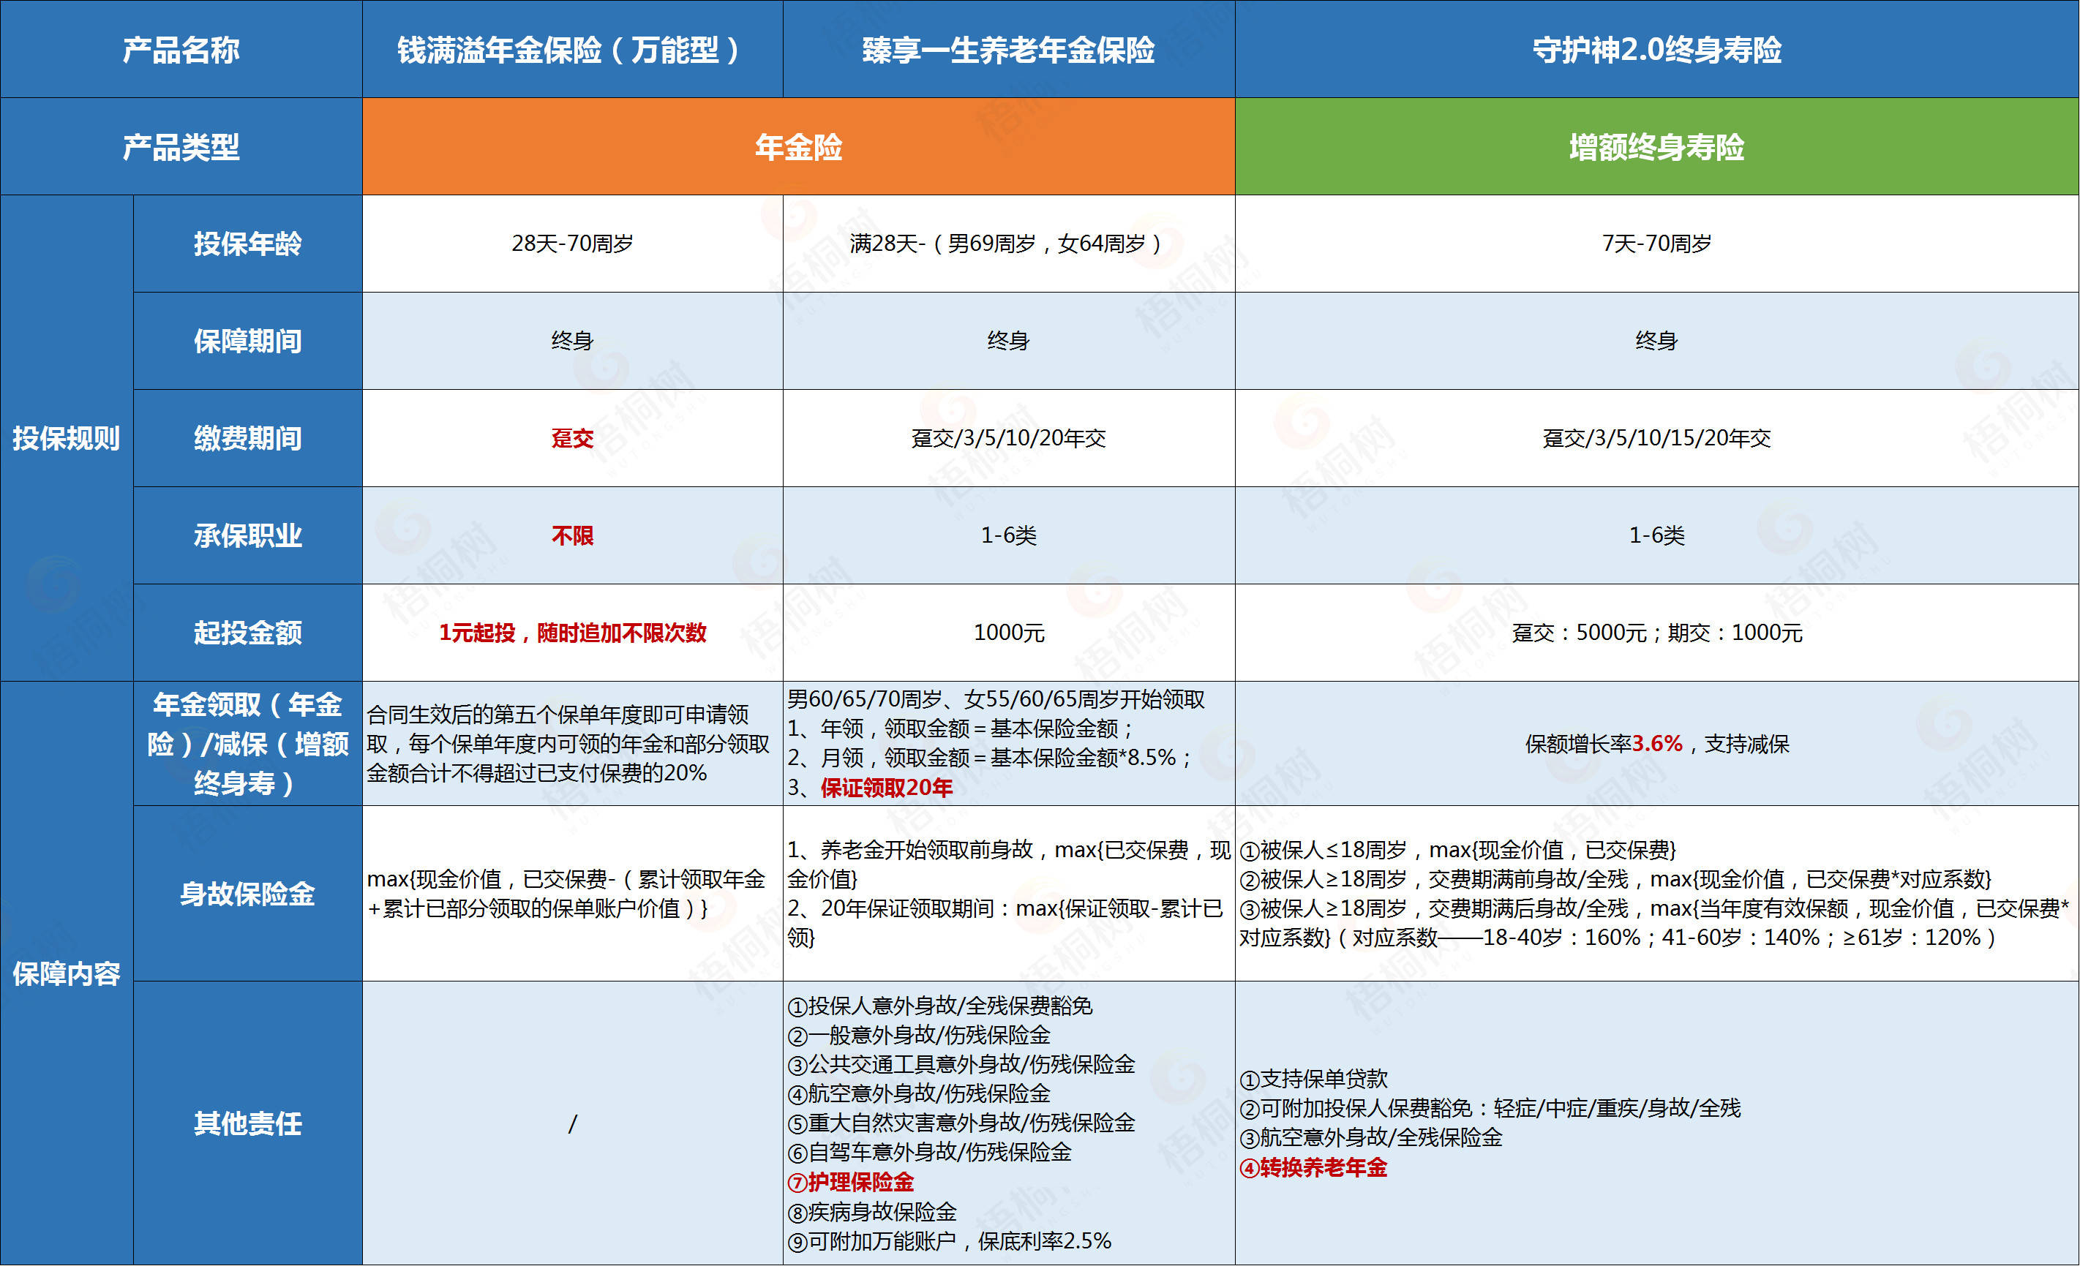Image resolution: width=2080 pixels, height=1266 pixels.
Task: Click the '缴费期间' row label
Action: click(247, 438)
